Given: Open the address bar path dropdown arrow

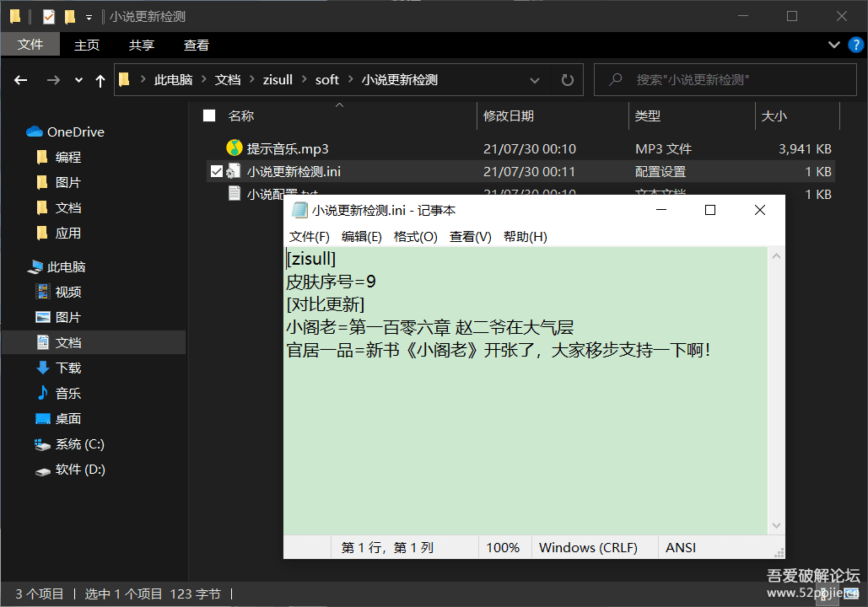Looking at the screenshot, I should tap(535, 79).
